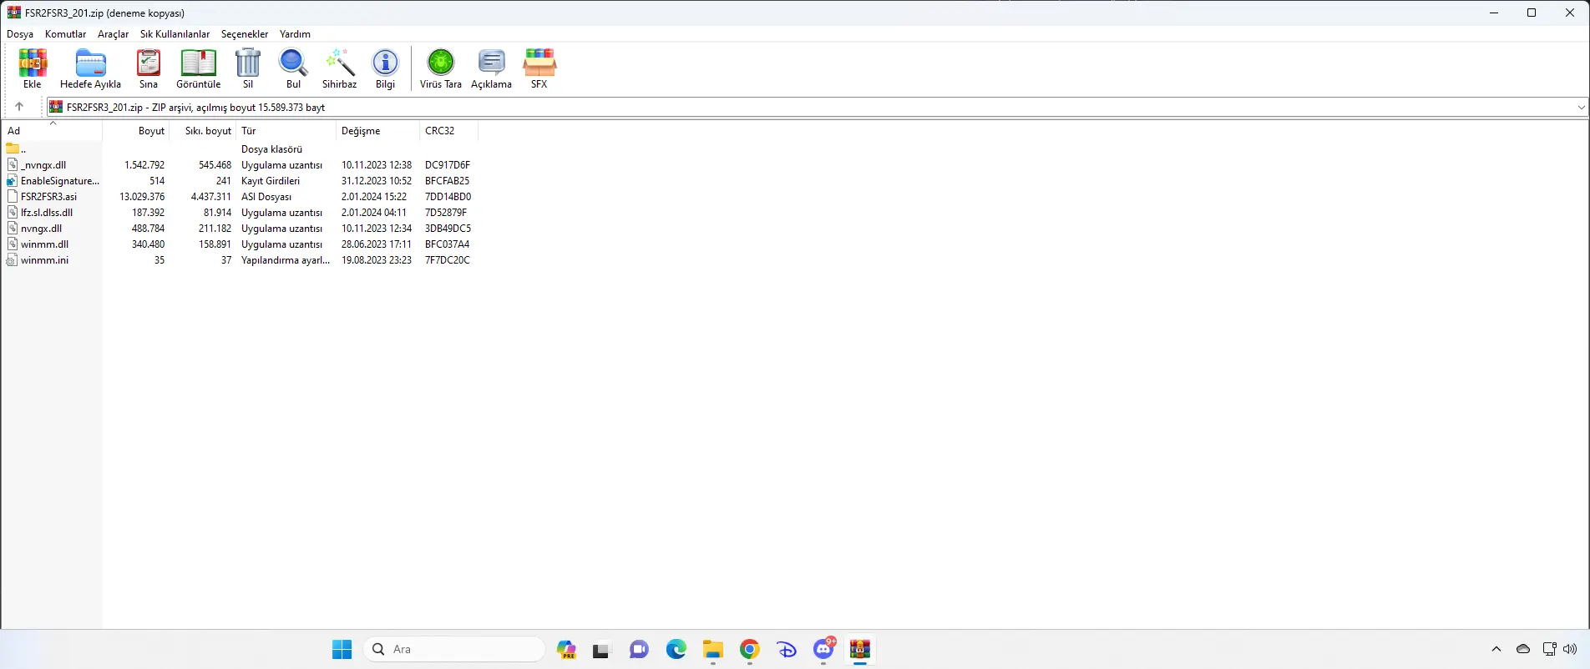Click the Sil (Delete) trash icon

tap(248, 68)
